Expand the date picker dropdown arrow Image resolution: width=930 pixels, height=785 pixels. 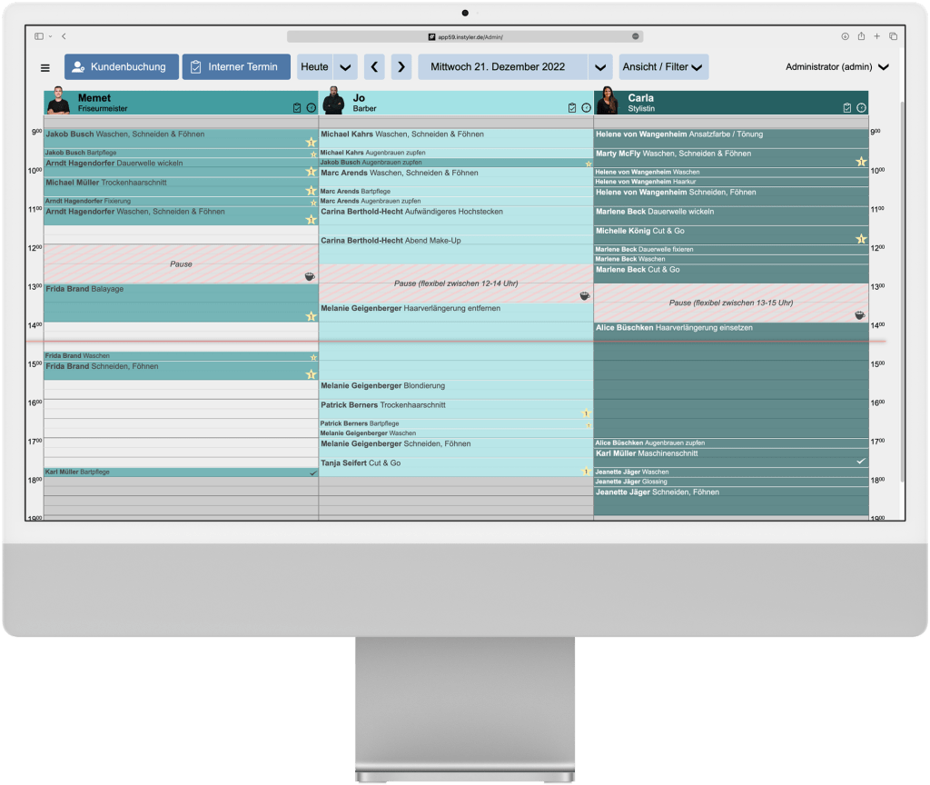coord(600,67)
